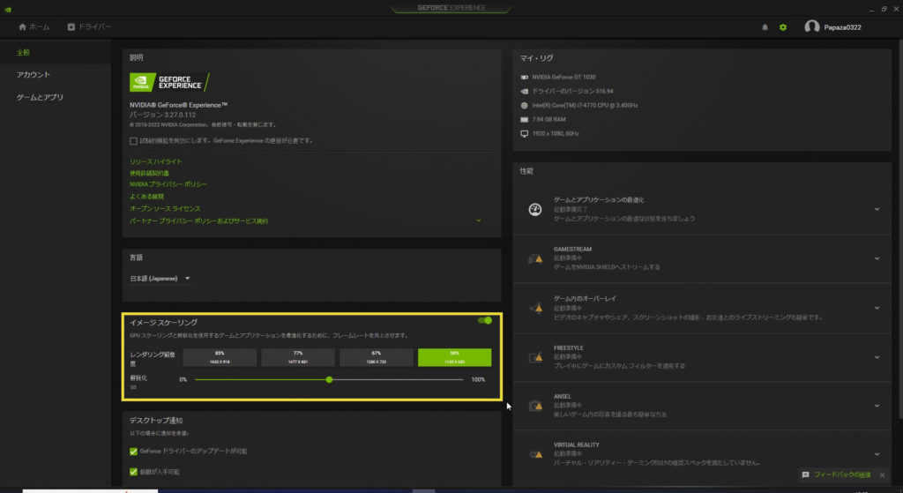Disable the イメージ スケーリング toggle switch
The image size is (903, 493).
click(x=484, y=321)
